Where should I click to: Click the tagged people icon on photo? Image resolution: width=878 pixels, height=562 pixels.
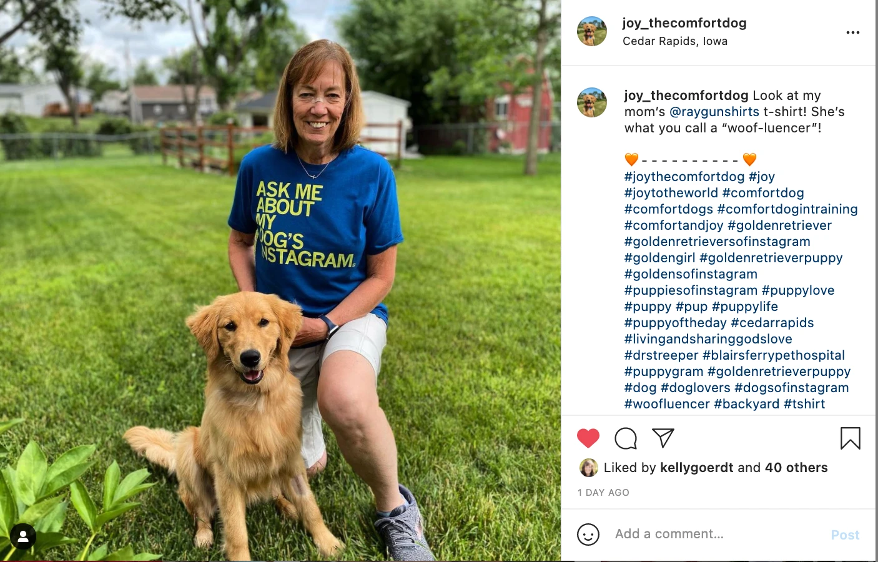click(x=23, y=536)
